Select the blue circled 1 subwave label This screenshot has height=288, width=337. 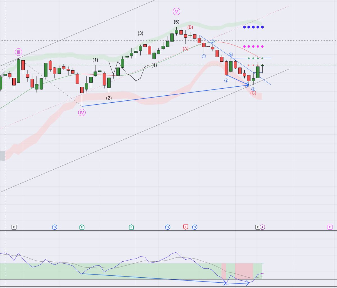coord(204,56)
